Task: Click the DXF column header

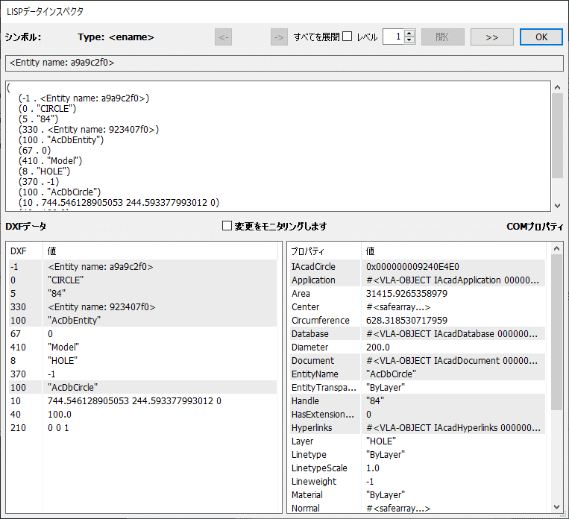Action: click(25, 251)
